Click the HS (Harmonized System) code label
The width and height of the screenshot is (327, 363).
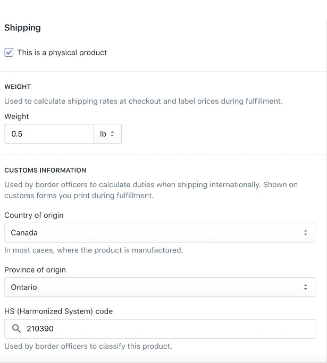pyautogui.click(x=58, y=311)
